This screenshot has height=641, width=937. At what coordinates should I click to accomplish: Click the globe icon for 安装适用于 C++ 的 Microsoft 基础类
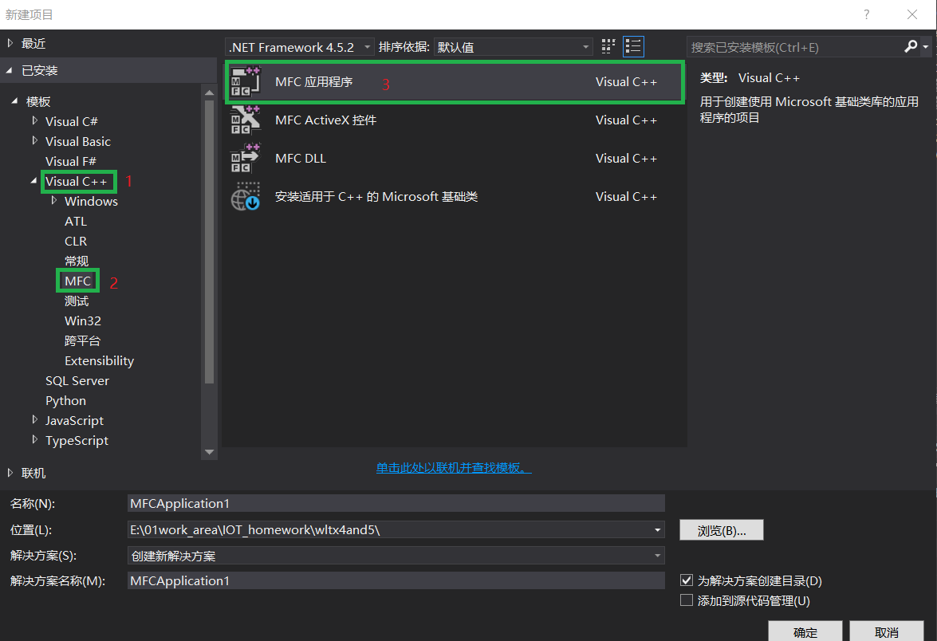[x=246, y=197]
